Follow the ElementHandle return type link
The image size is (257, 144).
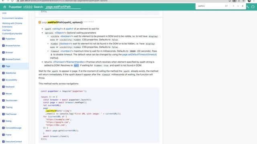coord(75,62)
